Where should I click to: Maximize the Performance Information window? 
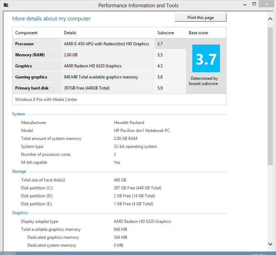pos(254,4)
